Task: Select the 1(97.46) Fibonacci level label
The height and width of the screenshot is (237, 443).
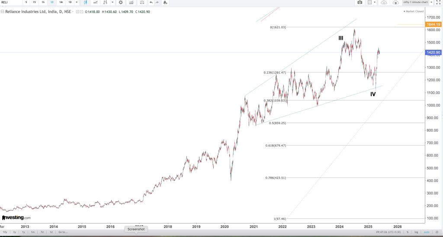Action: (280, 219)
